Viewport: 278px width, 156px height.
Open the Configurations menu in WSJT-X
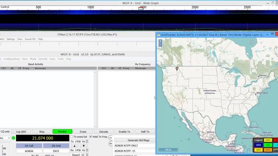point(11,59)
